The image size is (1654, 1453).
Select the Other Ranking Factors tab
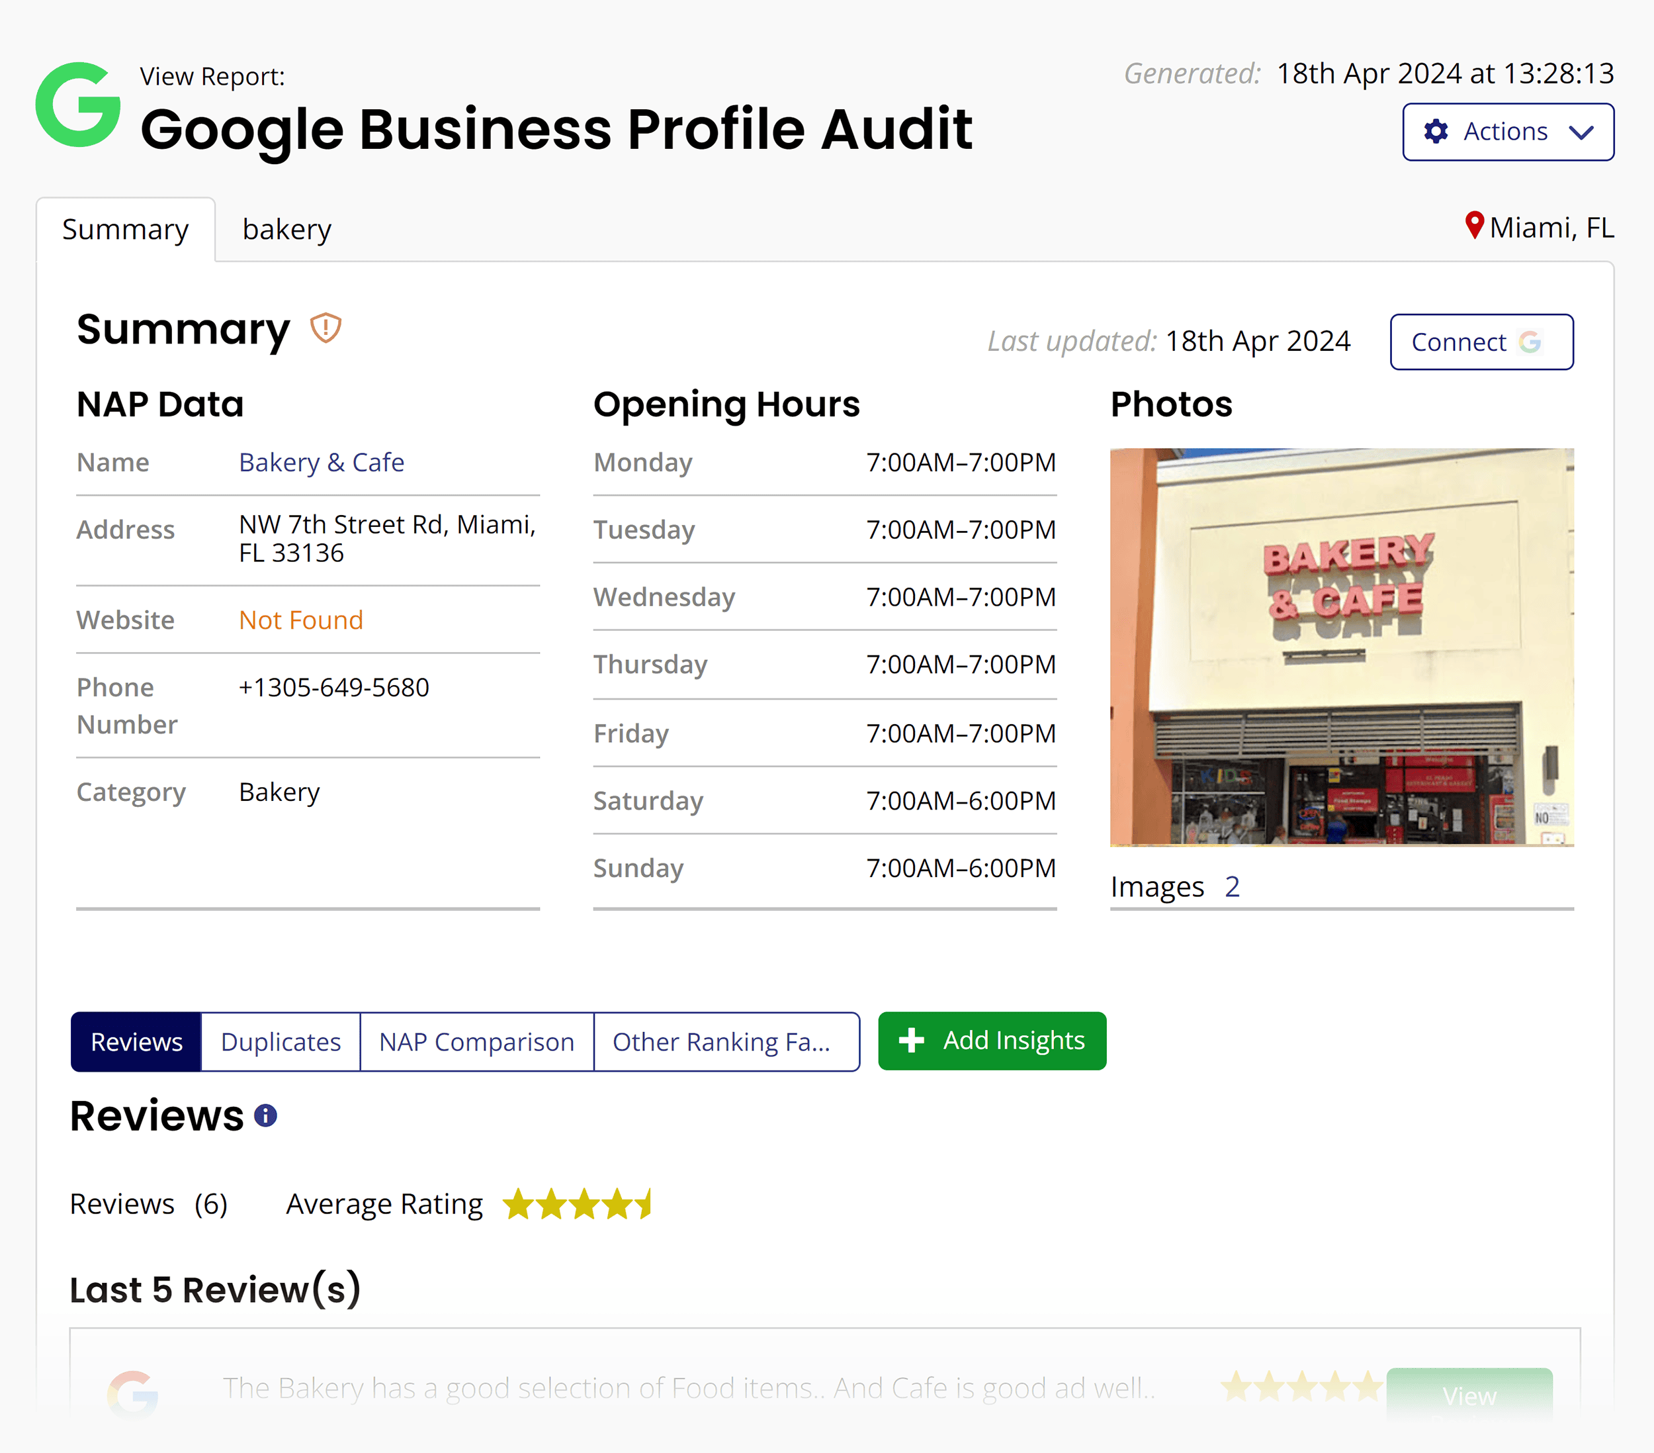point(726,1042)
